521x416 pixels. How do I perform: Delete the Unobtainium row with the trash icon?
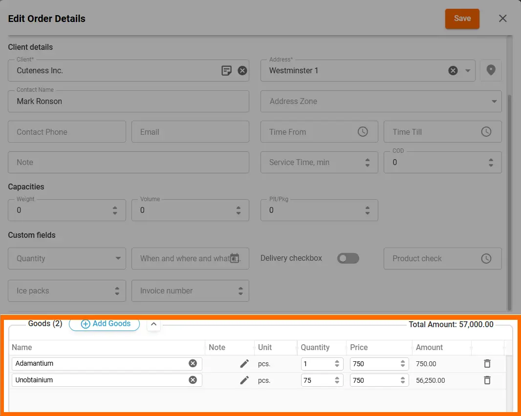(487, 380)
